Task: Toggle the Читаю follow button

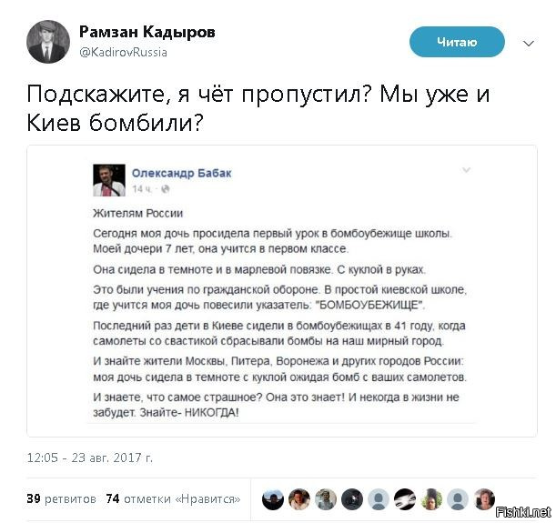Action: point(457,42)
